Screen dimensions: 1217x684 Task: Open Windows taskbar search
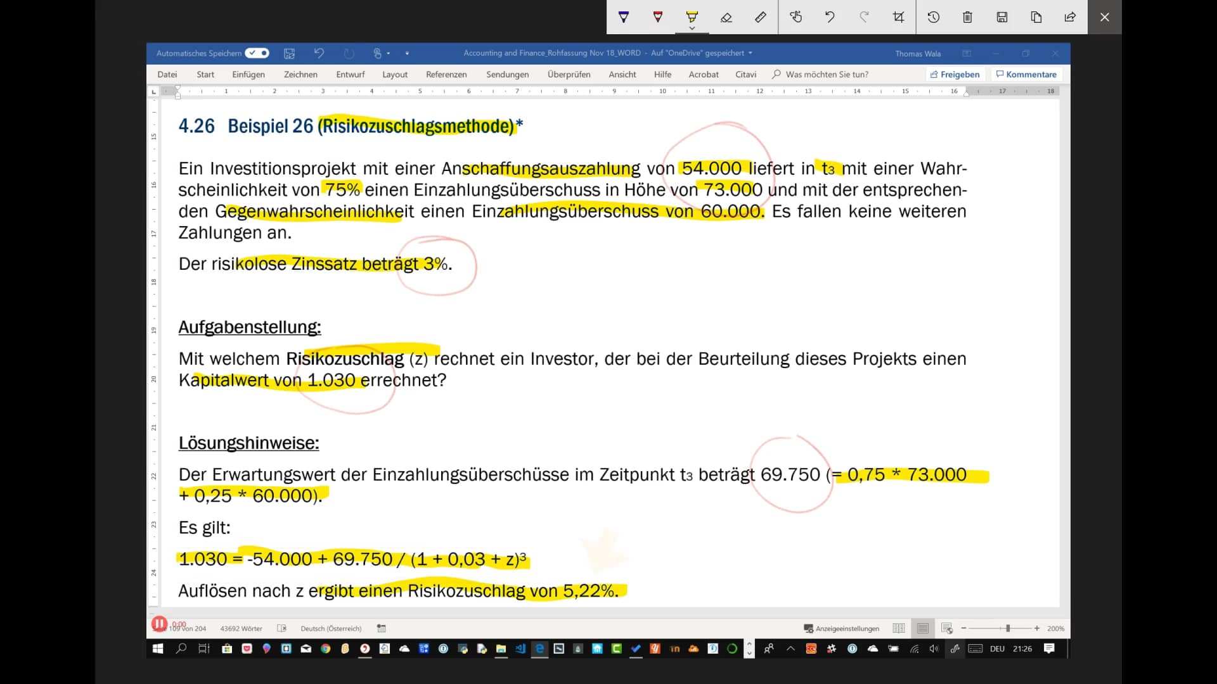click(181, 649)
